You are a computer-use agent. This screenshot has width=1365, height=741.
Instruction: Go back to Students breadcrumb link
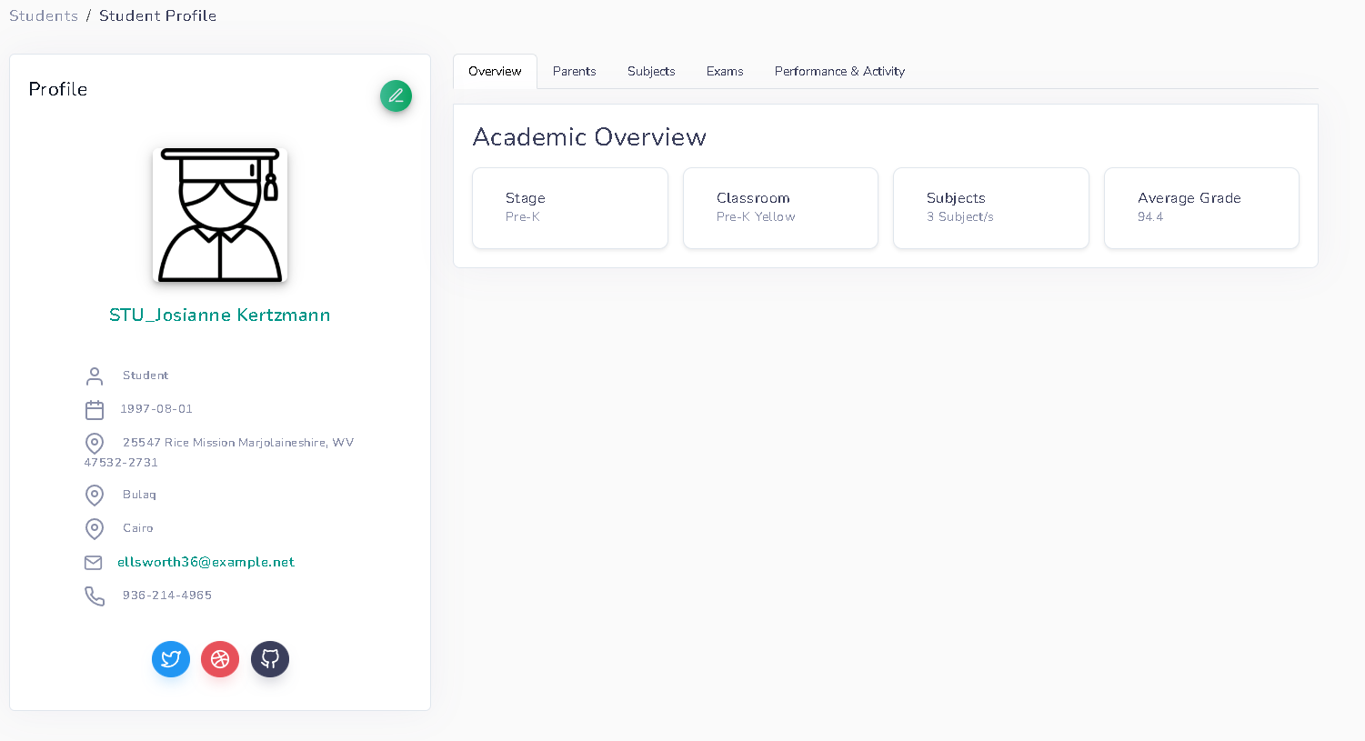[44, 15]
